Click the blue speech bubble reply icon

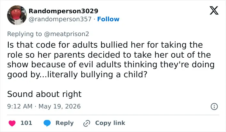(47, 123)
